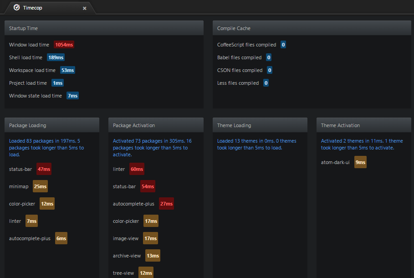Click the 60ms linter activation badge
The width and height of the screenshot is (414, 278).
click(x=137, y=169)
